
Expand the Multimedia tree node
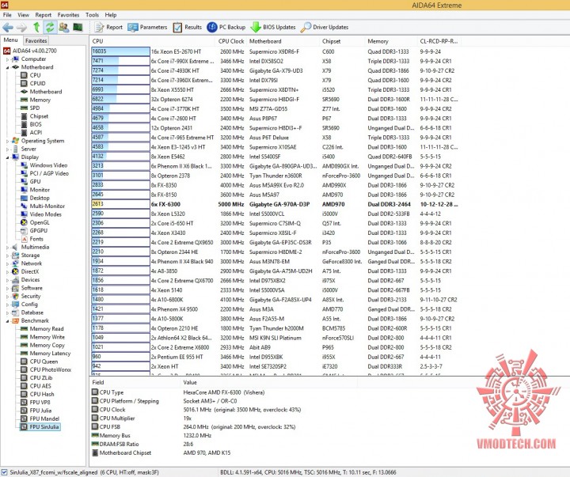[x=7, y=248]
